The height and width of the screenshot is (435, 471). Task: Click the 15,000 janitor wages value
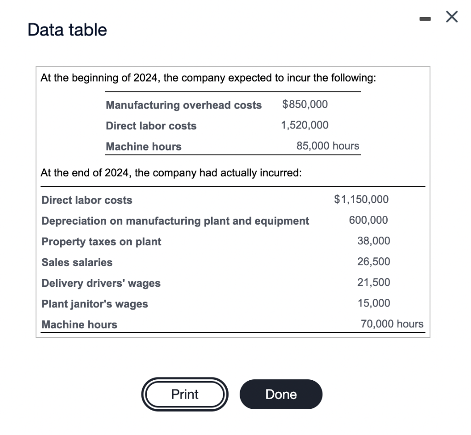point(374,303)
